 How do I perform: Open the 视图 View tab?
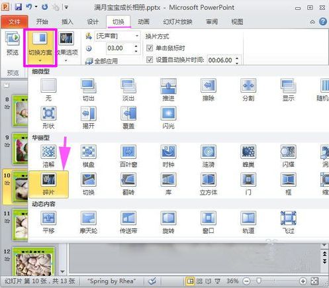pos(237,22)
